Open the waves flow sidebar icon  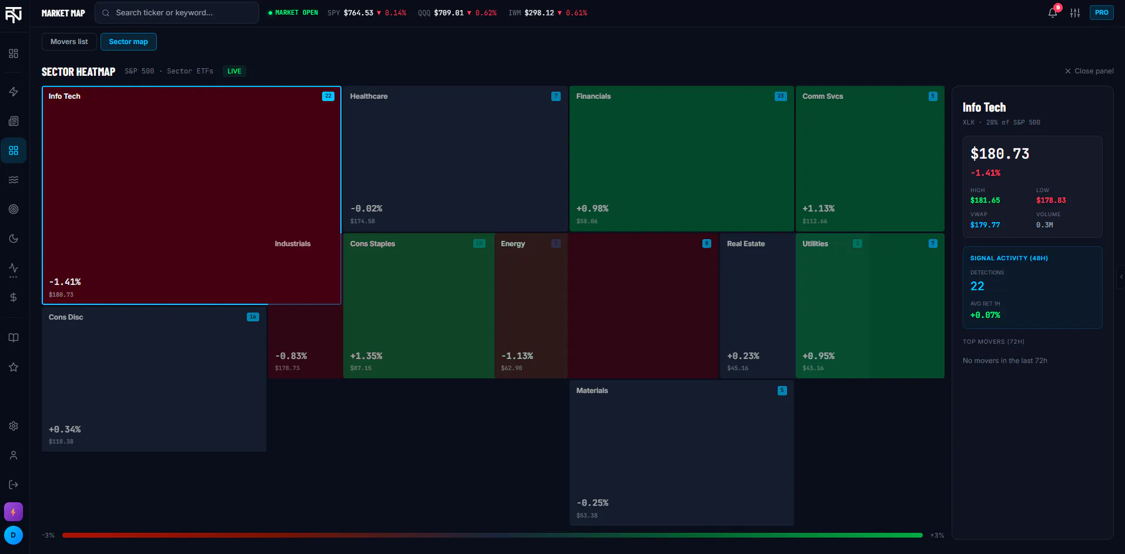(14, 180)
